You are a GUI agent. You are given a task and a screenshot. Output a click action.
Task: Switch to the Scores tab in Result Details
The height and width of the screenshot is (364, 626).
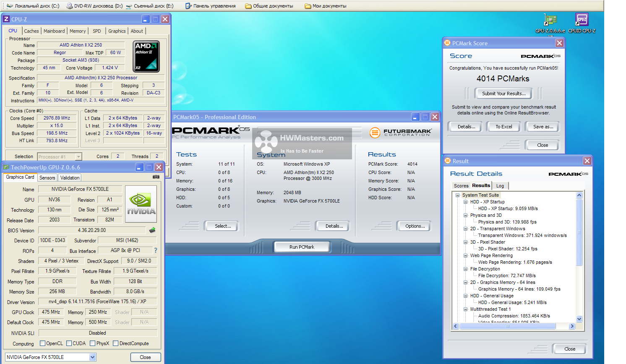pos(461,186)
